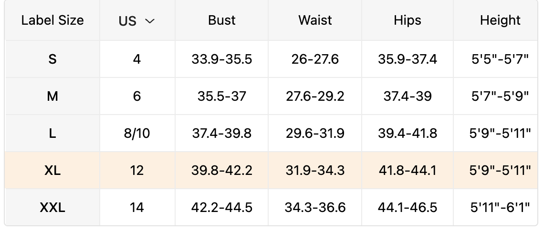
Task: Open the US size system dropdown
Action: click(x=137, y=21)
